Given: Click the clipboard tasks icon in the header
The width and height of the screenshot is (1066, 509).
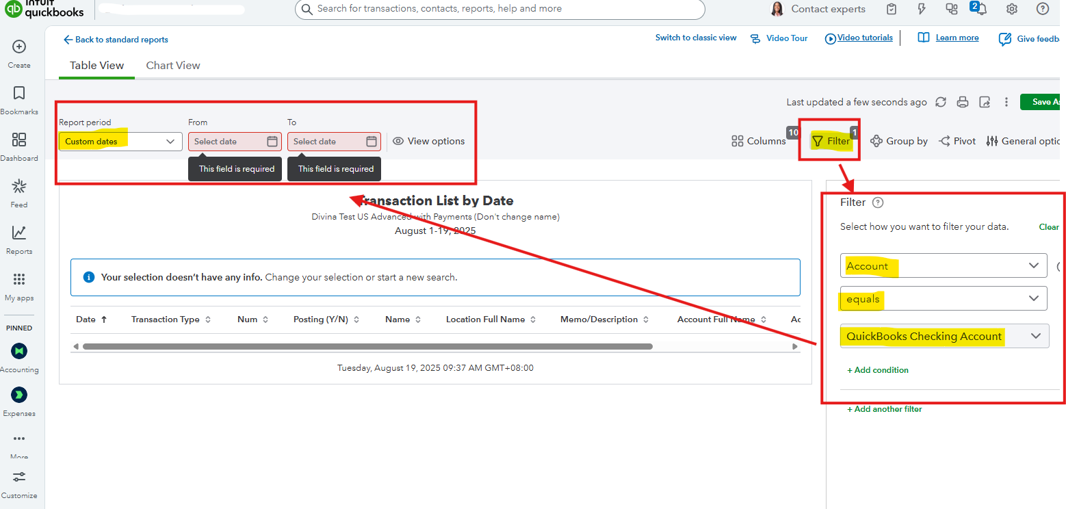Looking at the screenshot, I should click(x=892, y=9).
